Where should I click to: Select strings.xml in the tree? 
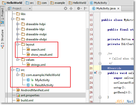pos(38,65)
